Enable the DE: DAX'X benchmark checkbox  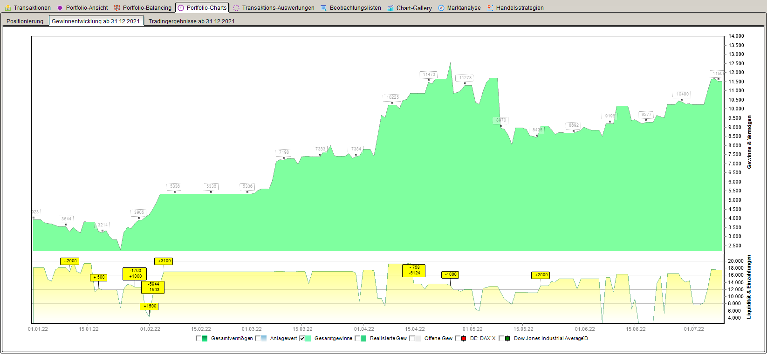[458, 338]
